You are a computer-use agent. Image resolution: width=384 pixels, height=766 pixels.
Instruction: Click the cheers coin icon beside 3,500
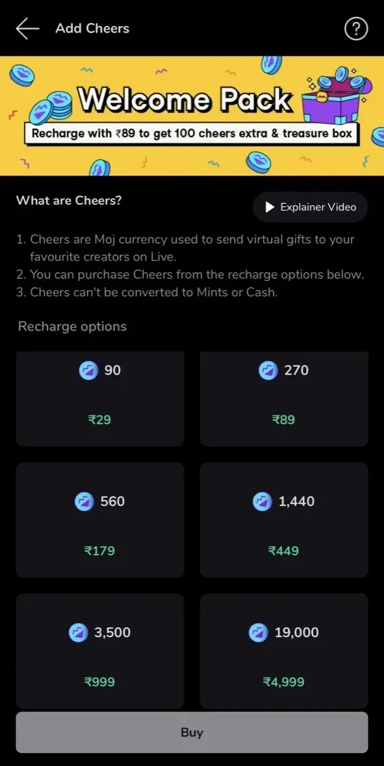point(78,633)
